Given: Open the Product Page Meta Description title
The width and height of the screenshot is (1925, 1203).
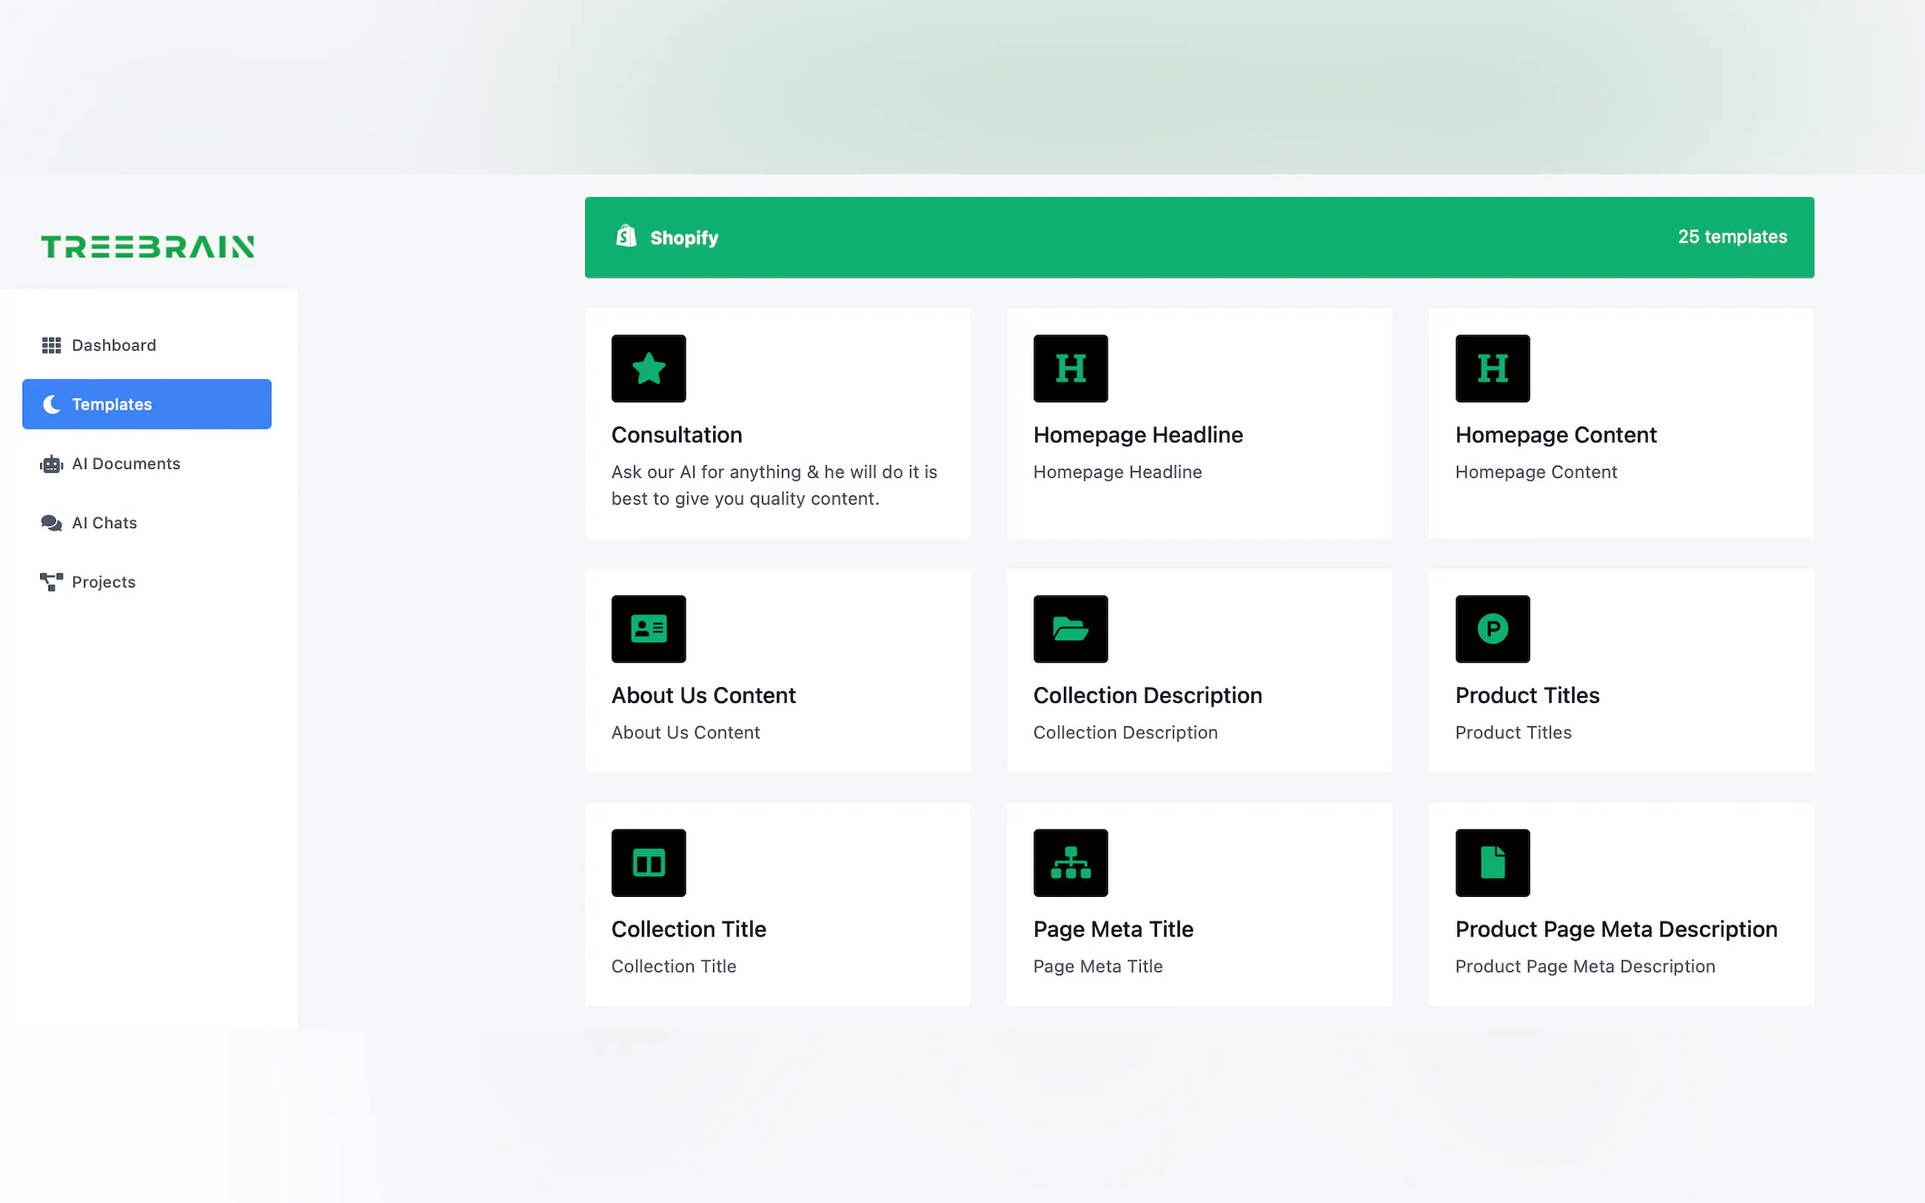Looking at the screenshot, I should click(1616, 930).
